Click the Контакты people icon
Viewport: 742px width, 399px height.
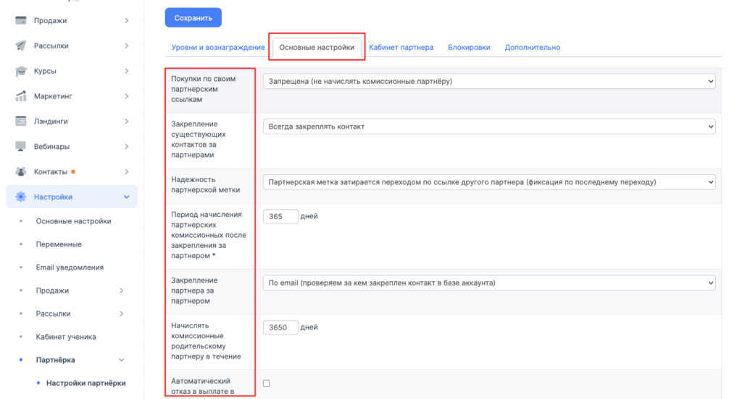click(x=21, y=172)
